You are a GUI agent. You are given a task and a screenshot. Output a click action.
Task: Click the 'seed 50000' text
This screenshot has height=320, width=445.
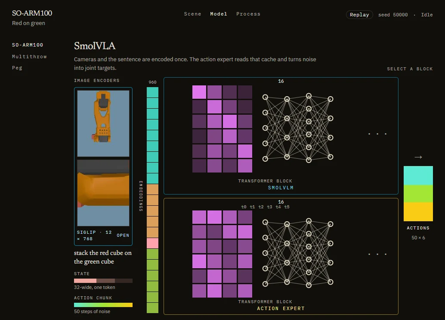[x=393, y=15]
